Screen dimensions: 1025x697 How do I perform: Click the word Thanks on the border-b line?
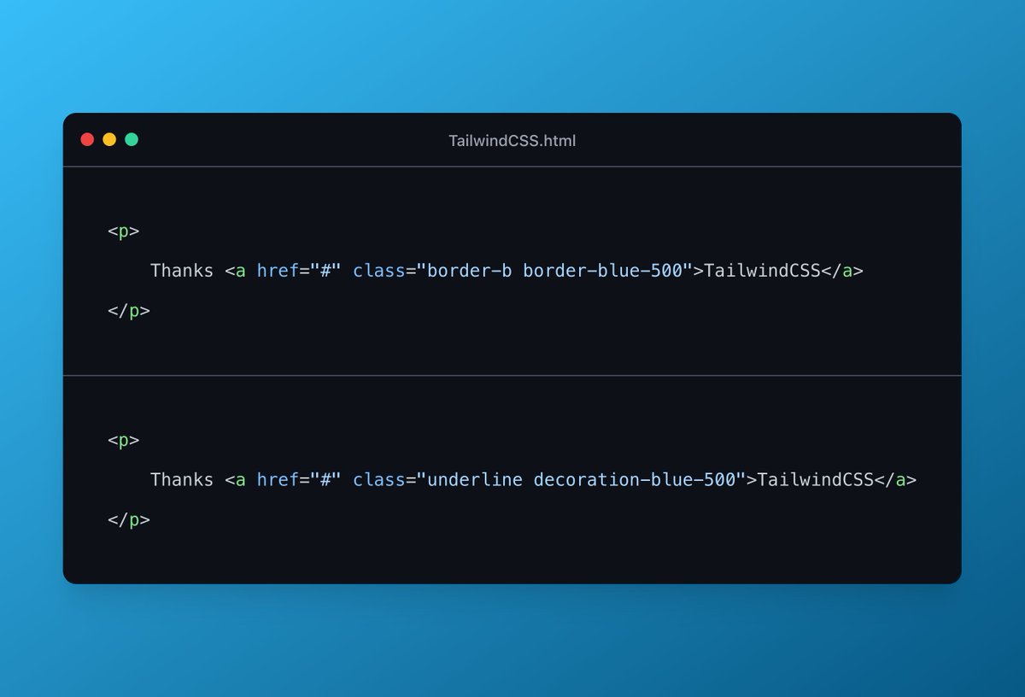pos(182,271)
